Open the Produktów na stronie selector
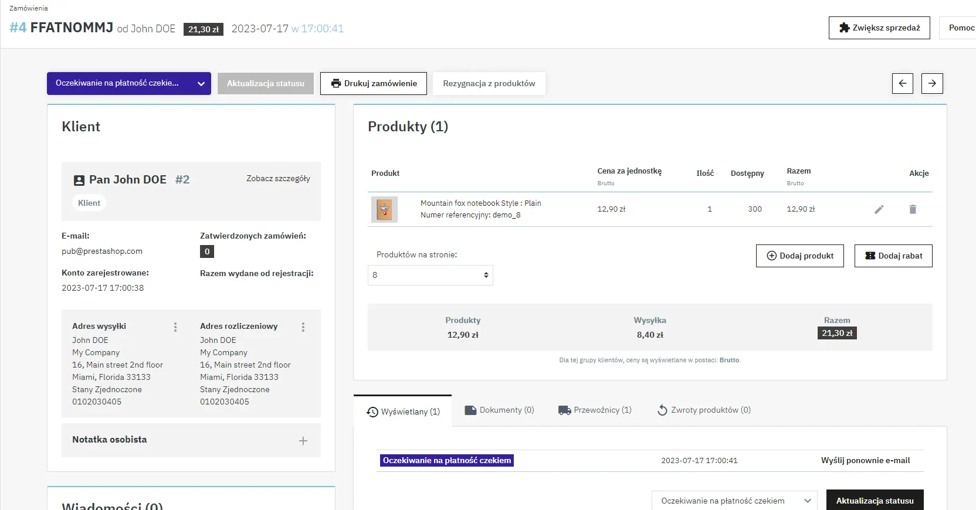This screenshot has width=976, height=510. coord(430,275)
